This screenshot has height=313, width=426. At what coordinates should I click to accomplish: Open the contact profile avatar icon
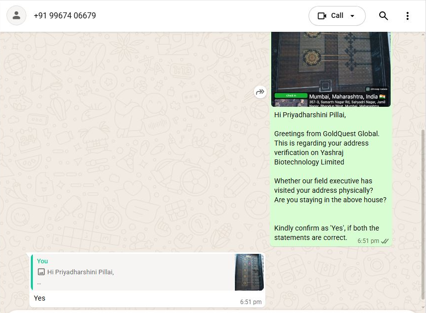16,16
